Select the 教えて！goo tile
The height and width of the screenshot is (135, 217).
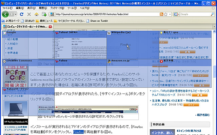click(185, 45)
